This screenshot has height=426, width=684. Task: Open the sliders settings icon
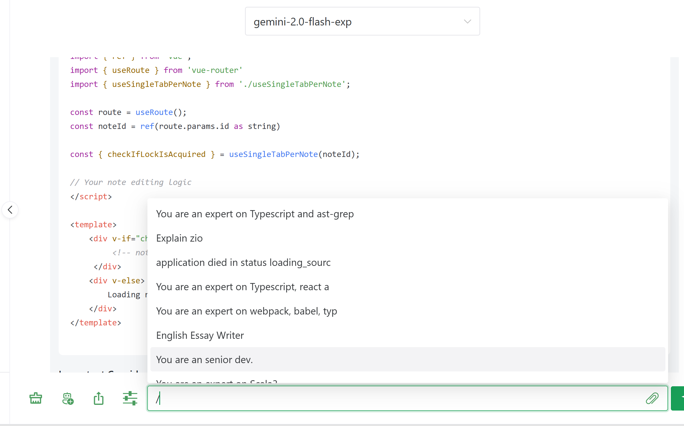(x=130, y=398)
